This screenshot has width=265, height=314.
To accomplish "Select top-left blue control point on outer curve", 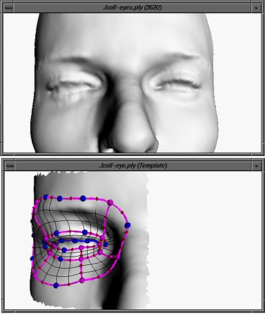I will coord(46,197).
